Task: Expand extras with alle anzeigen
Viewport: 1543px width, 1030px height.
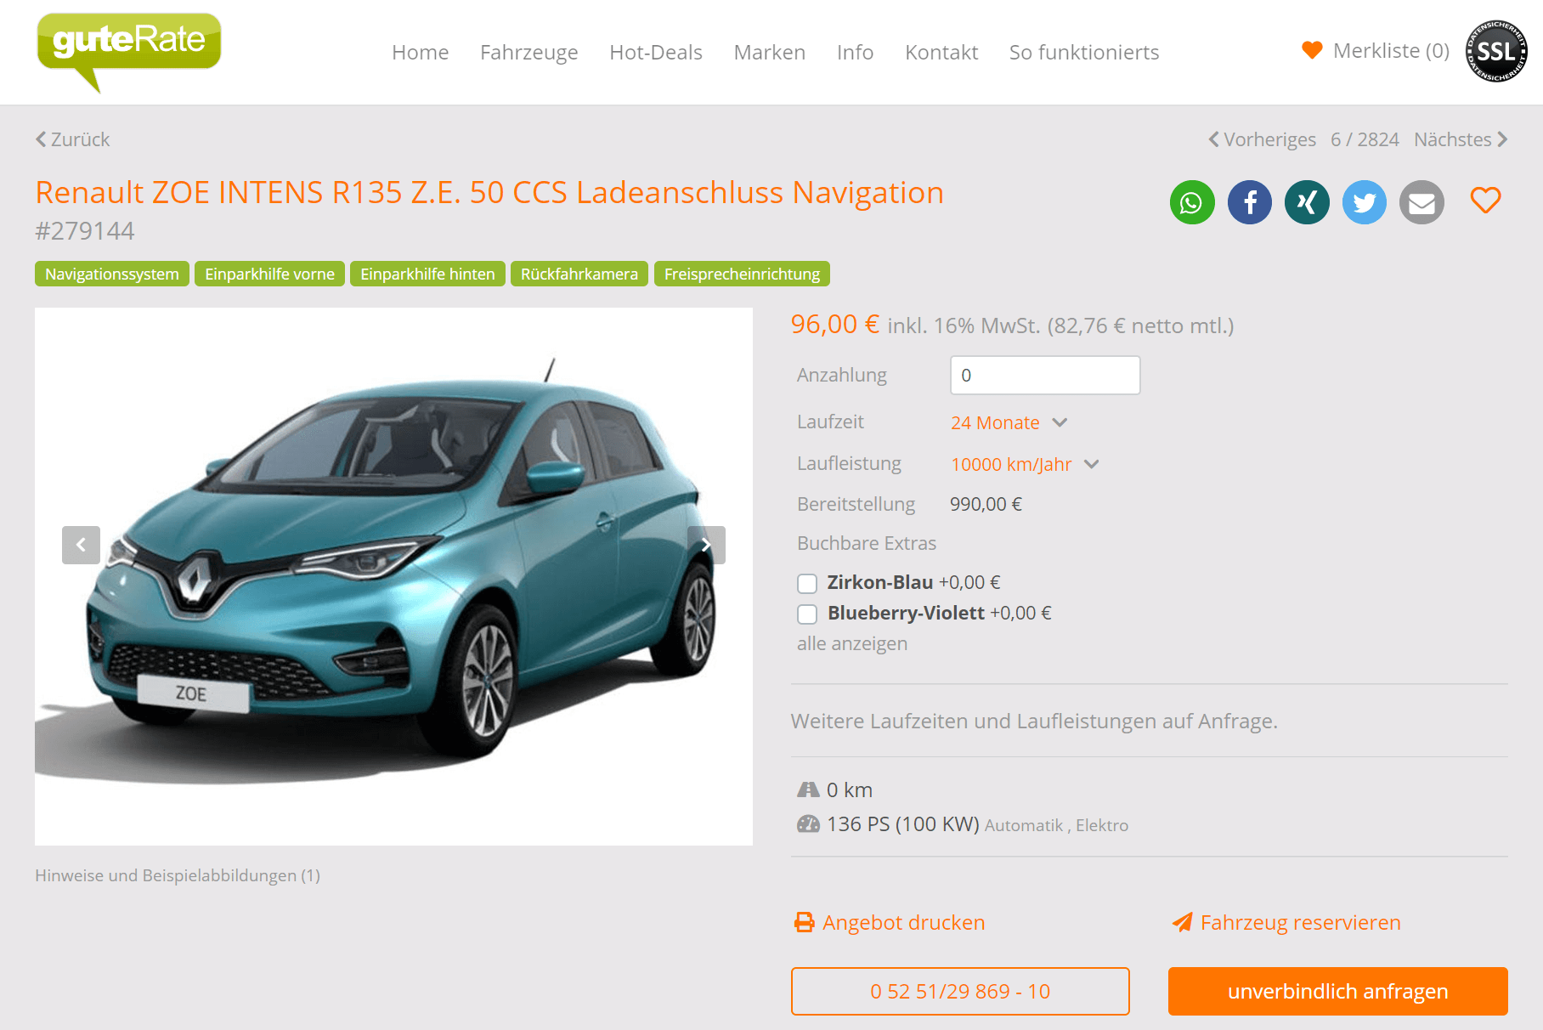Action: pyautogui.click(x=852, y=643)
